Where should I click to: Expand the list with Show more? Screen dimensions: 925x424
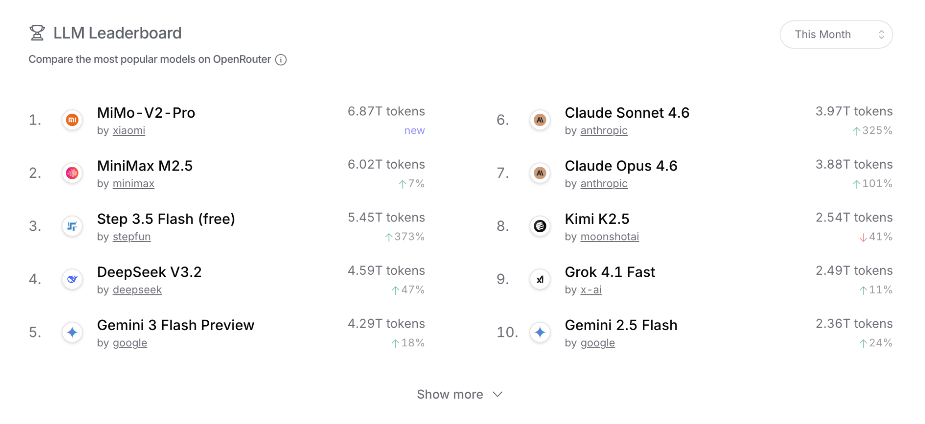(x=450, y=394)
